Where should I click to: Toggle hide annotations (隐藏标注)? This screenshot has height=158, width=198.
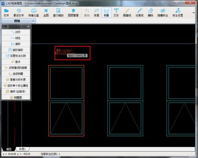point(163,13)
